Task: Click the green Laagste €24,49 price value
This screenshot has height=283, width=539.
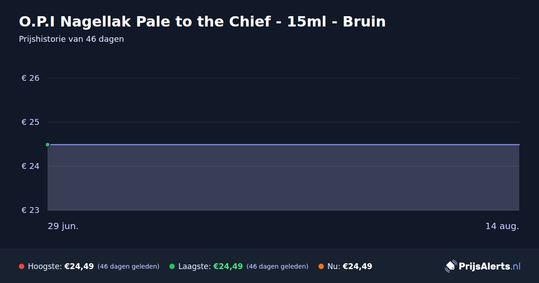Action: tap(228, 266)
